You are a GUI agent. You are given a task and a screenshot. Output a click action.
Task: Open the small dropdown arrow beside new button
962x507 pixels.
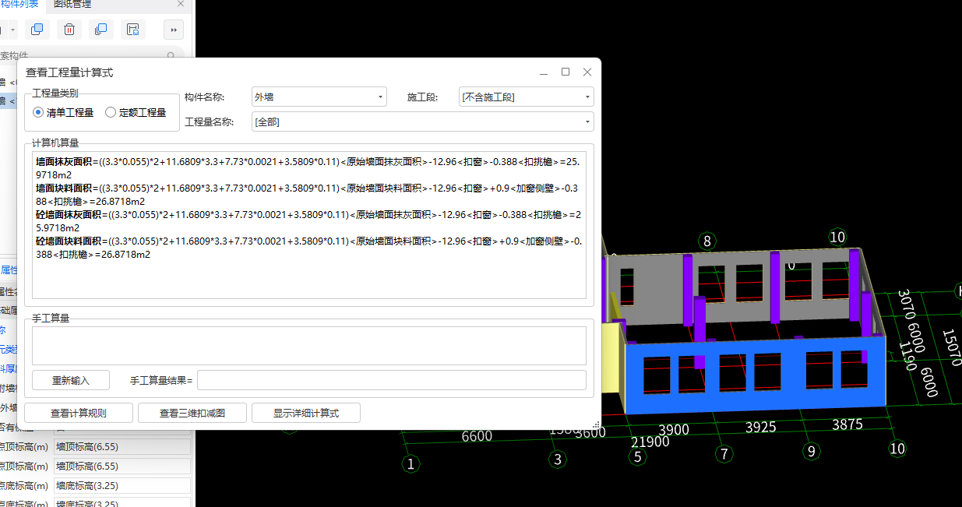(x=13, y=30)
